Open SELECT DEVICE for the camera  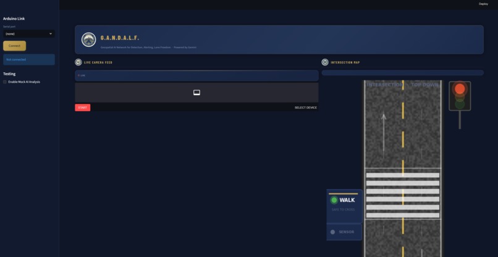[305, 107]
